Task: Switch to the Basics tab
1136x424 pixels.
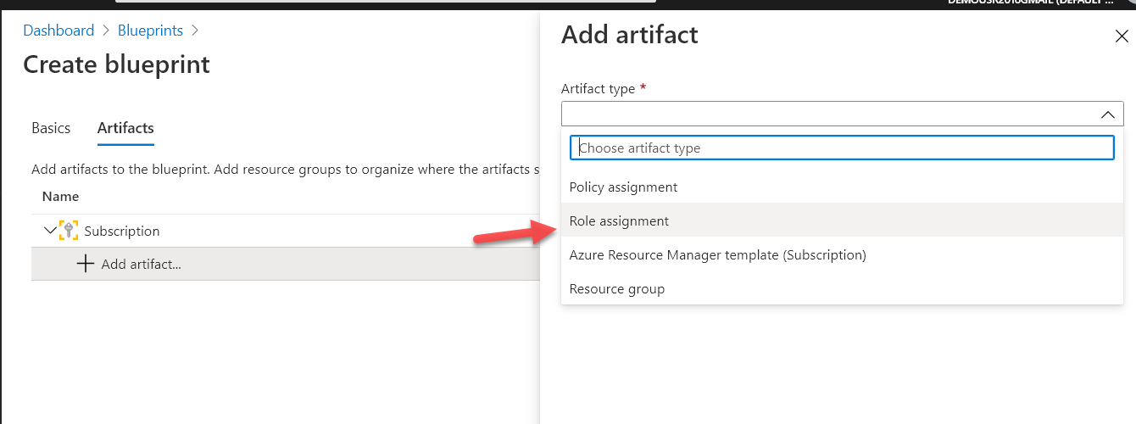Action: [x=51, y=128]
